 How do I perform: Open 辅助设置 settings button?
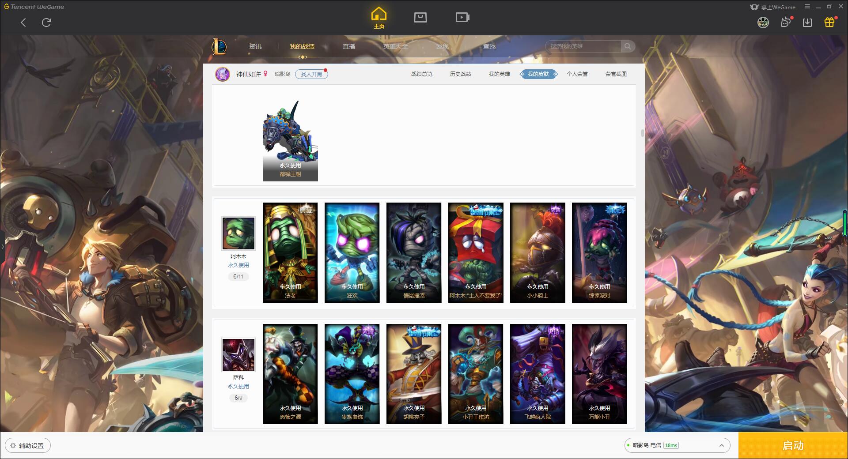[28, 446]
